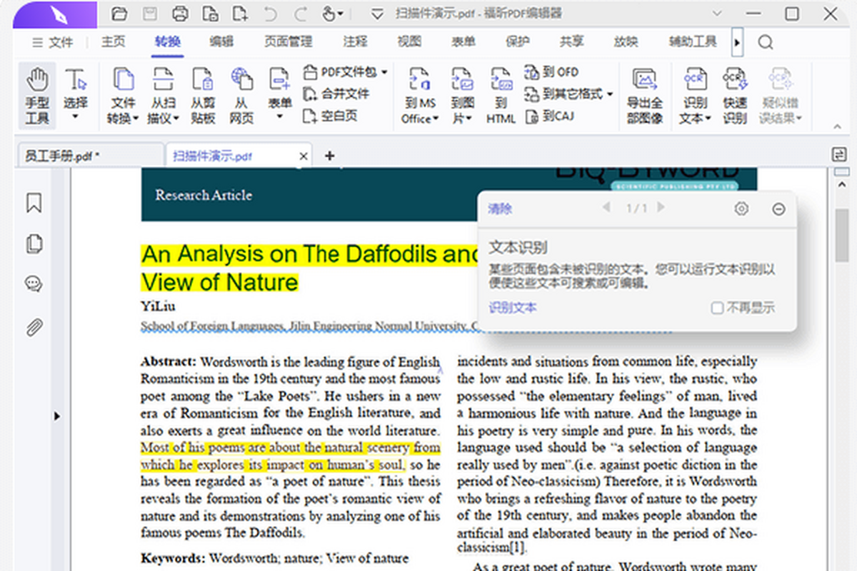Switch to the 员工手册.pdf document tab
This screenshot has width=857, height=571.
[x=89, y=156]
